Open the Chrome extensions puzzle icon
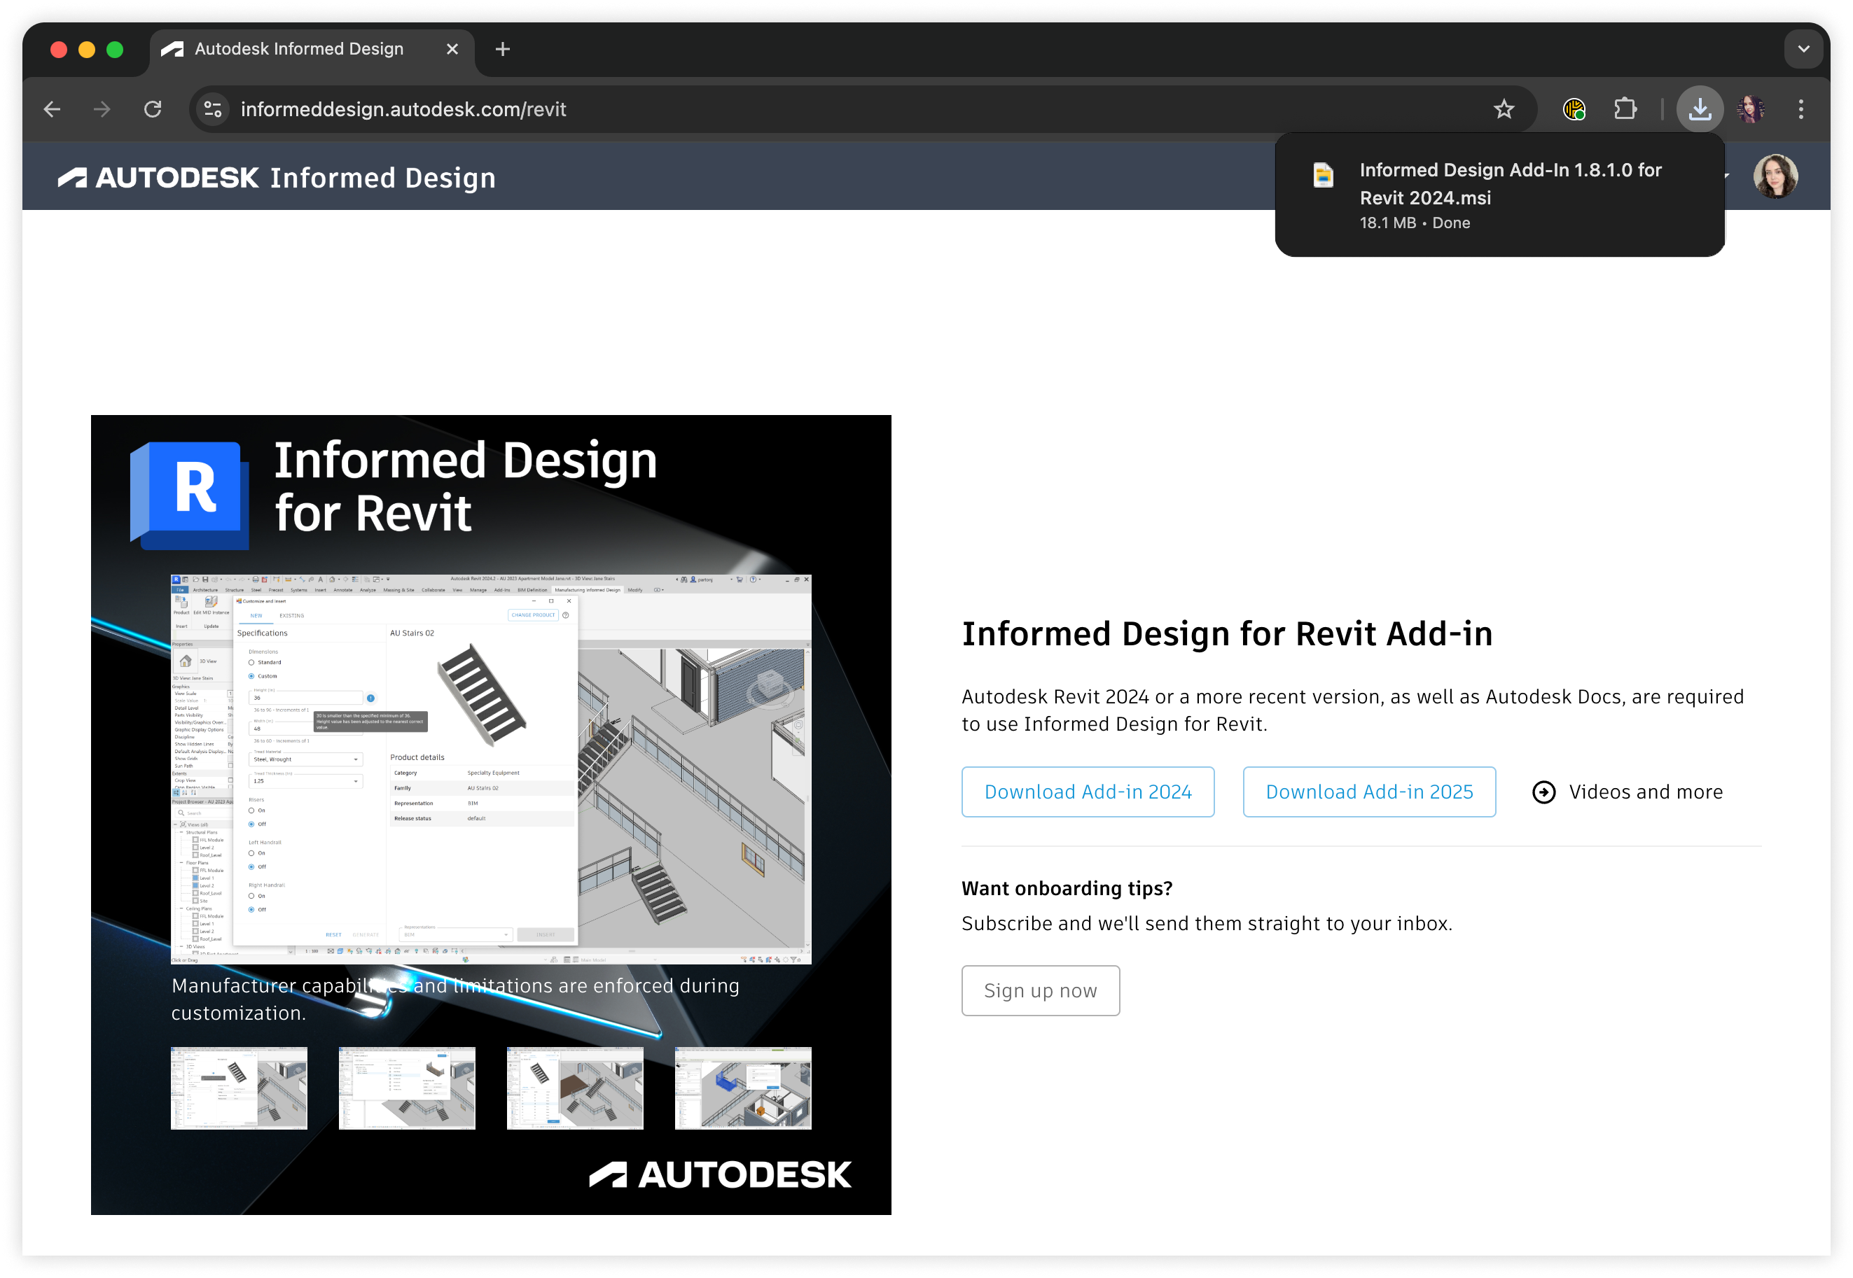 (x=1625, y=109)
